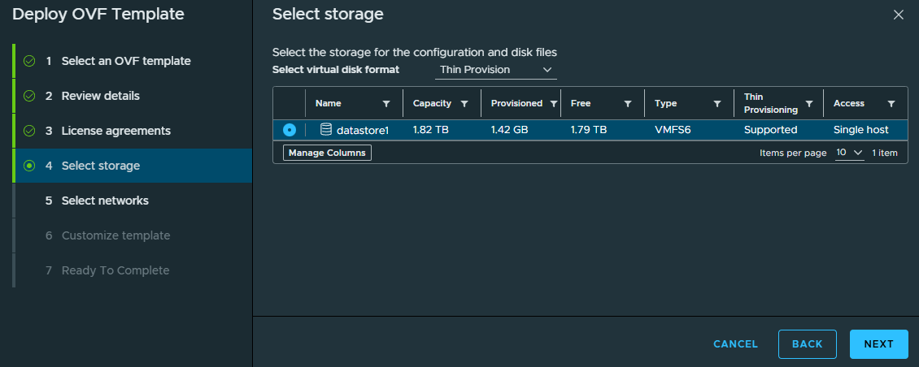Image resolution: width=919 pixels, height=367 pixels.
Task: Click the Manage Columns button
Action: pos(327,153)
